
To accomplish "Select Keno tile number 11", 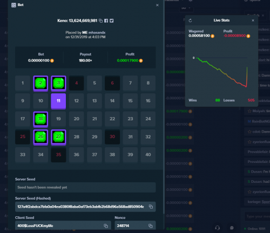I will coord(58,101).
